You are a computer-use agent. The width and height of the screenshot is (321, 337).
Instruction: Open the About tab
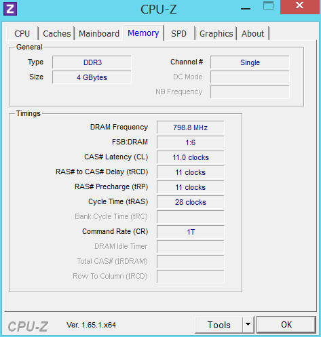(x=252, y=34)
